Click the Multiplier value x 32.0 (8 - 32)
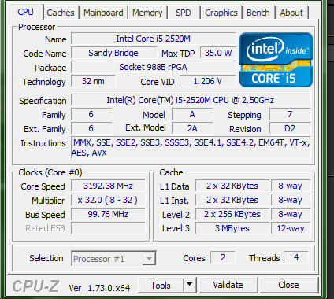Viewport: 334px width, 299px height. tap(108, 200)
